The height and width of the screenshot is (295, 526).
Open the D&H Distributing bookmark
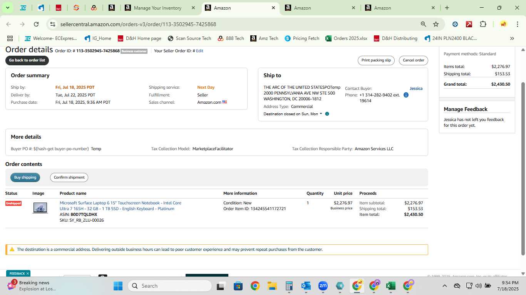pos(395,38)
